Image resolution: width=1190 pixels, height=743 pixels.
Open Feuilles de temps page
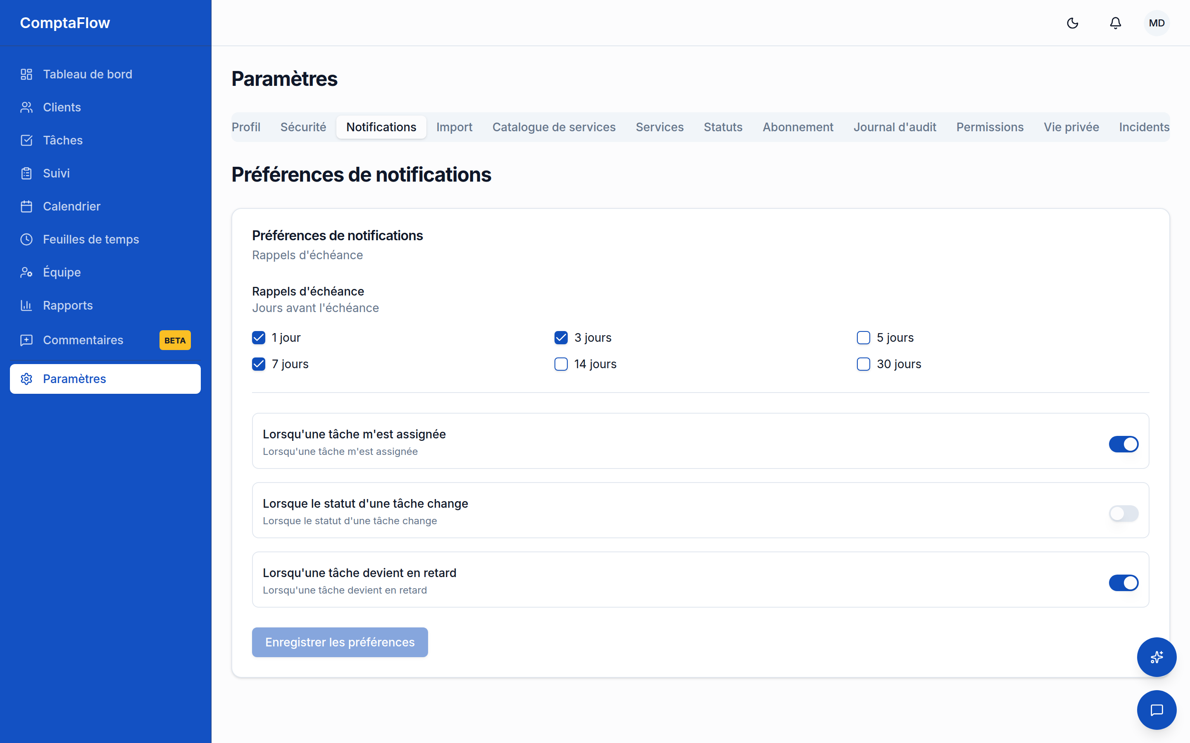pos(105,239)
